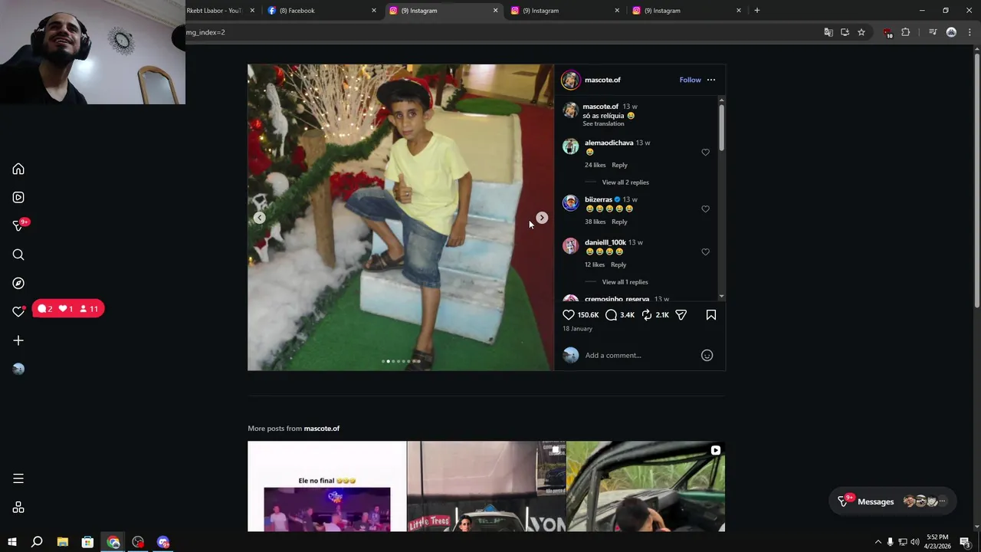The height and width of the screenshot is (552, 981).
Task: Open the car interior reel thumbnail
Action: coord(646,486)
